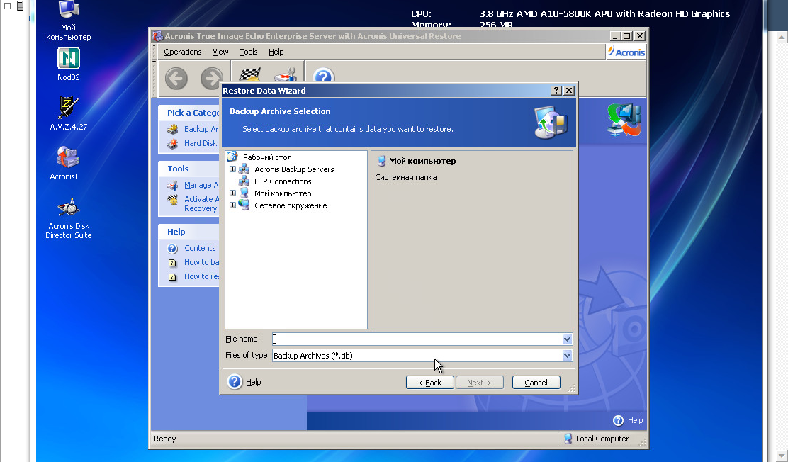Open the Manage Acronis tools link
Screen dimensions: 788x462
tap(201, 185)
